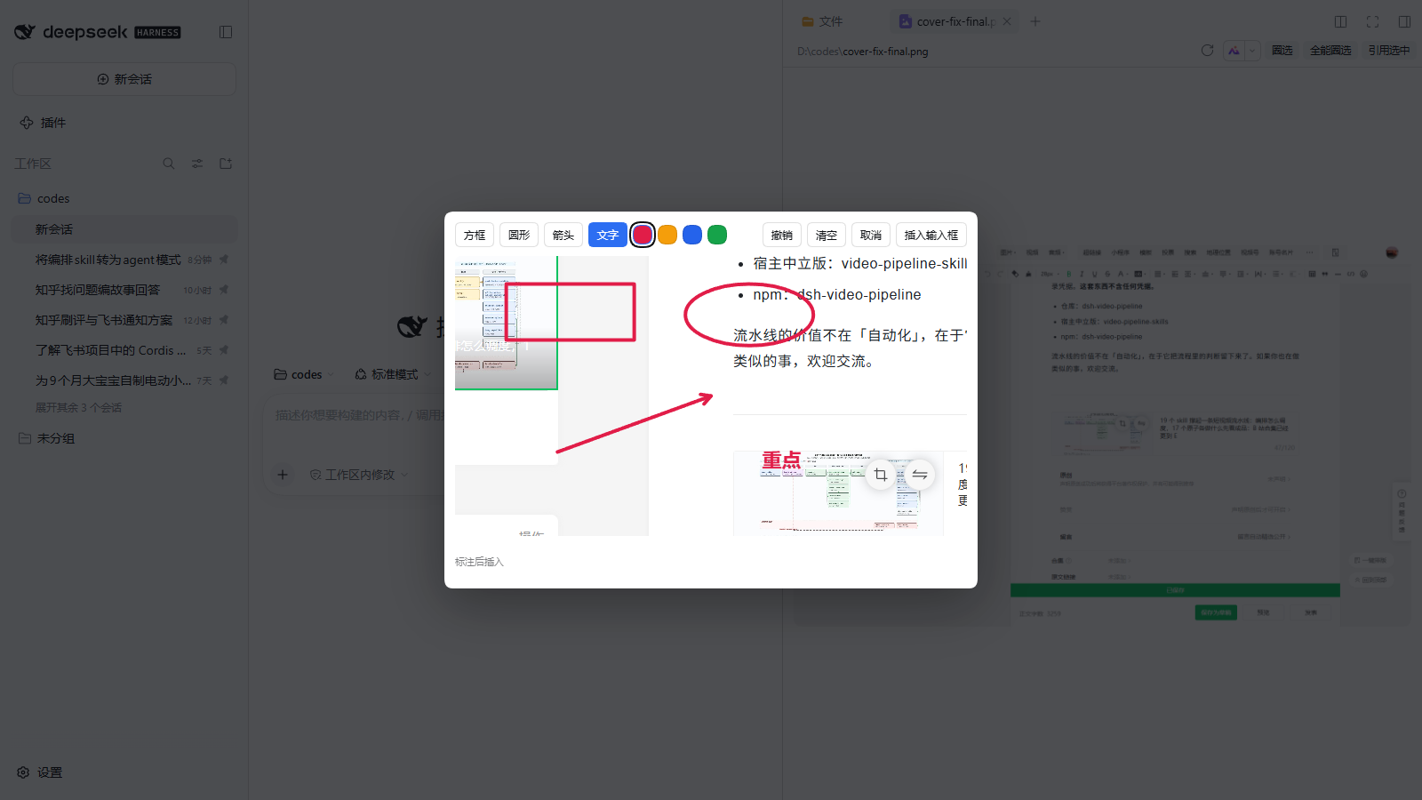This screenshot has width=1422, height=800.
Task: Click the plus attach icon below the prompt box
Action: pyautogui.click(x=283, y=475)
